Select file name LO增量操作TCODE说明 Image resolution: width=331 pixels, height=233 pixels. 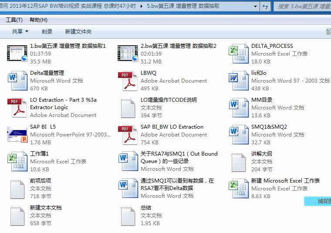point(169,100)
